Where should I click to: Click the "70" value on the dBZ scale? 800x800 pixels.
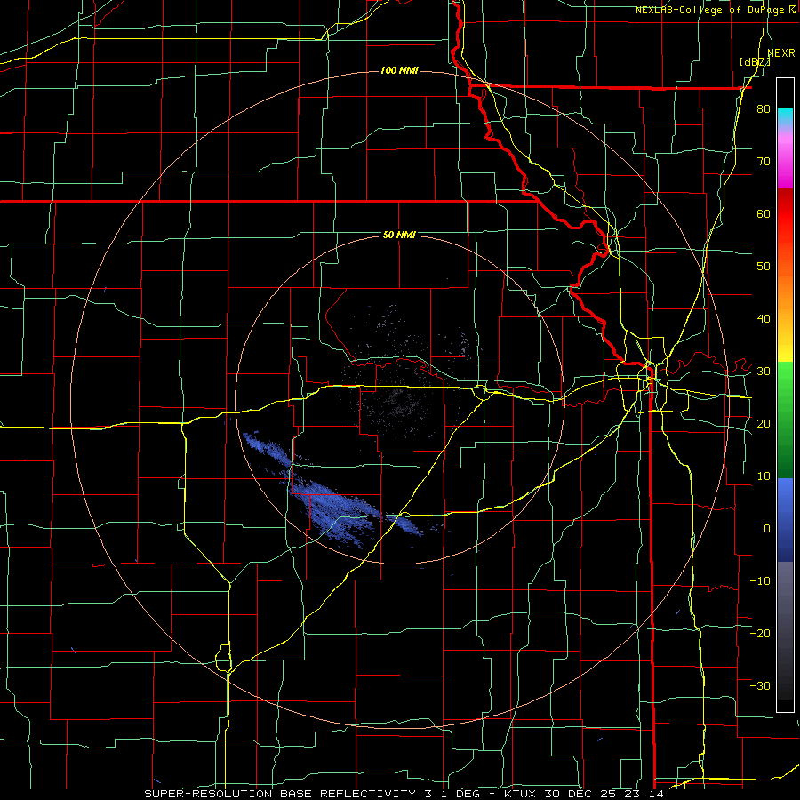(764, 162)
